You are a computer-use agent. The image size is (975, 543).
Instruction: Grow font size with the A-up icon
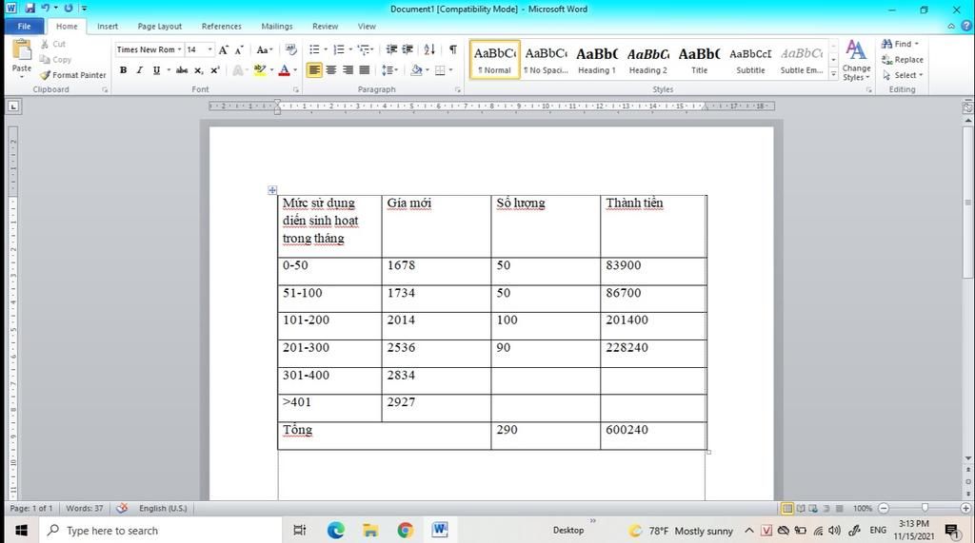(x=223, y=49)
